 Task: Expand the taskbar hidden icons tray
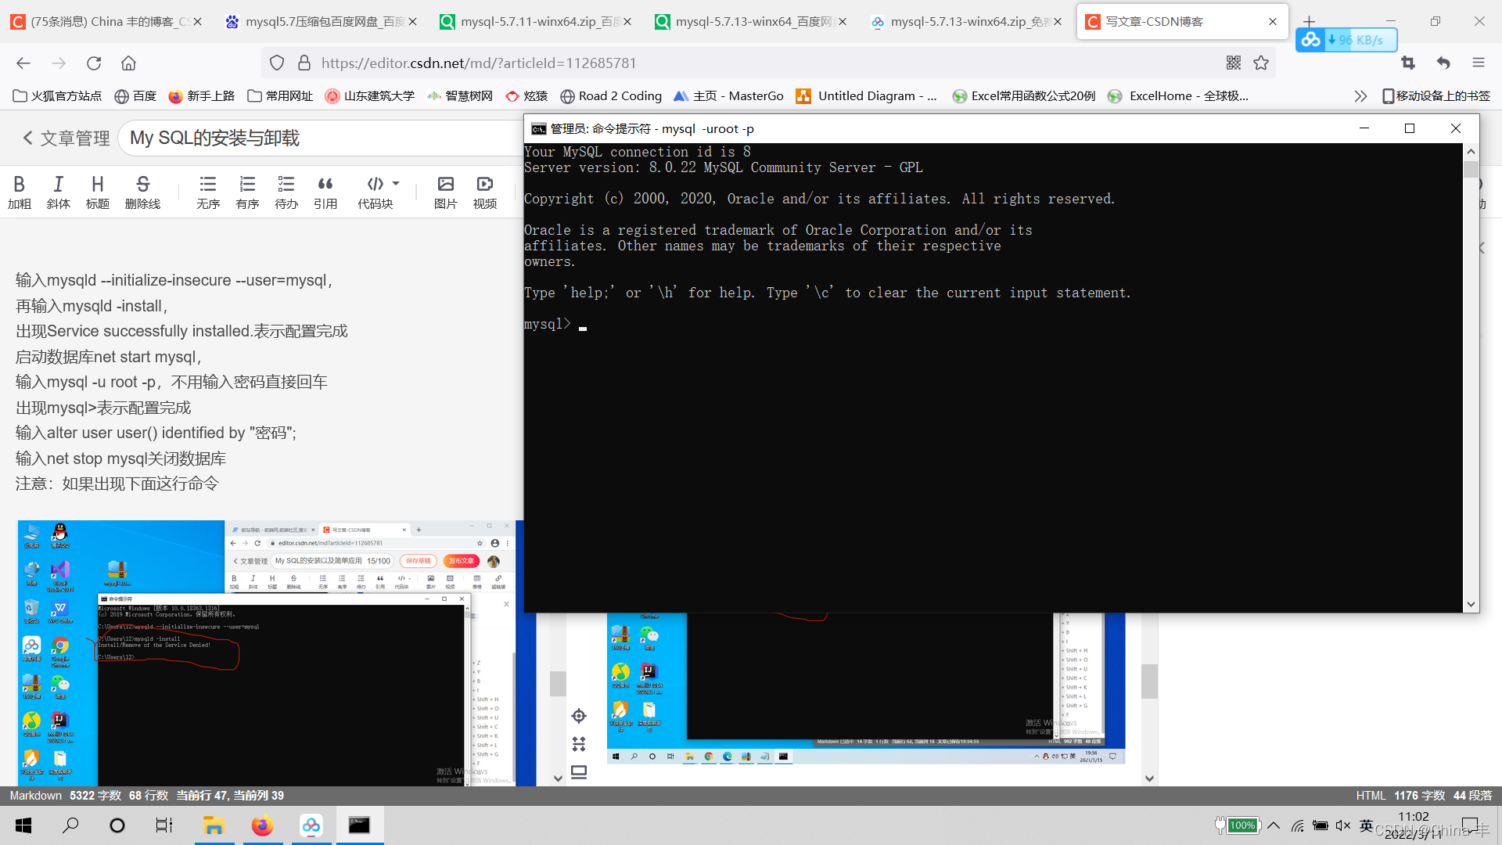coord(1273,825)
